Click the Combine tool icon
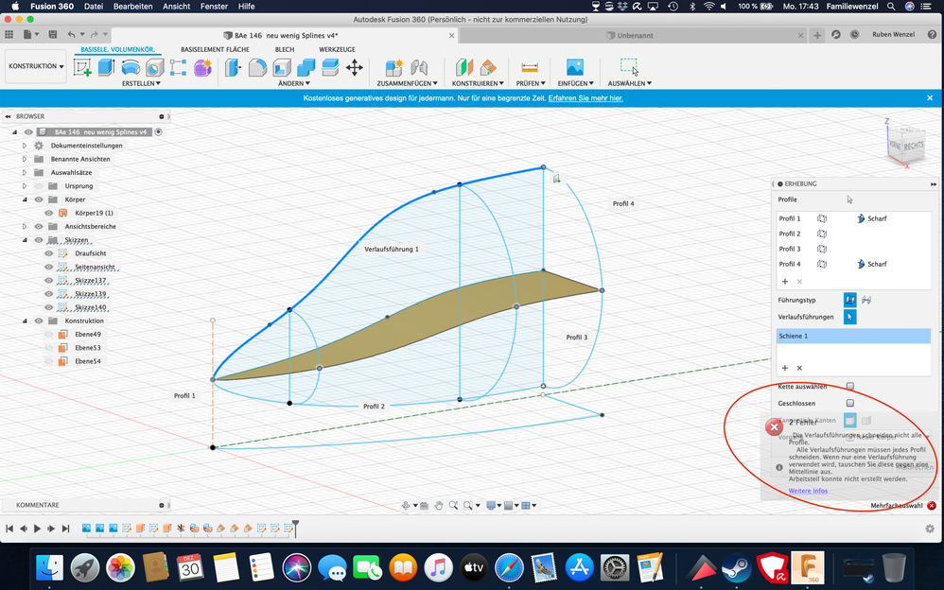 pyautogui.click(x=306, y=67)
